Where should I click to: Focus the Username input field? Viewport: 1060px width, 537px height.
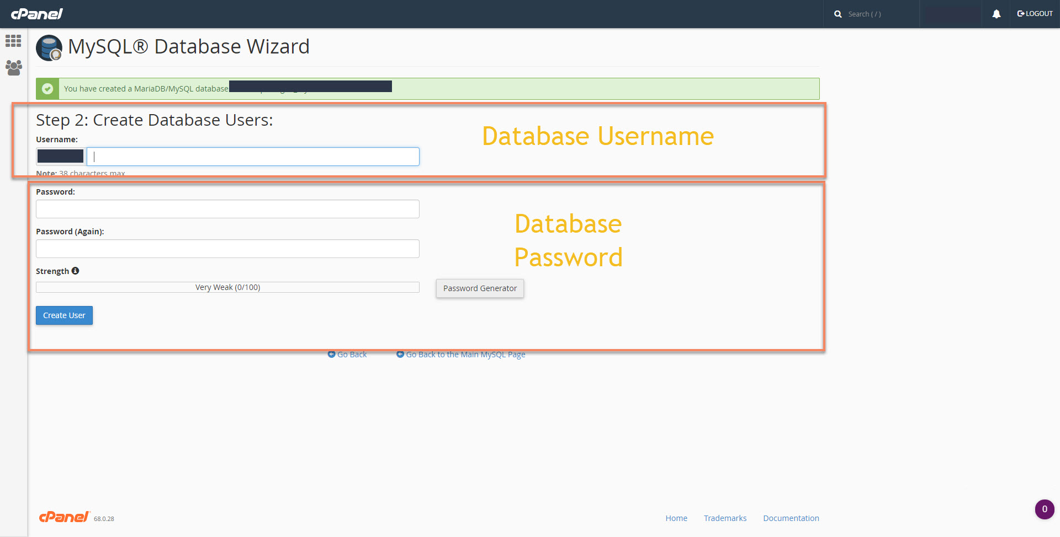pos(253,157)
